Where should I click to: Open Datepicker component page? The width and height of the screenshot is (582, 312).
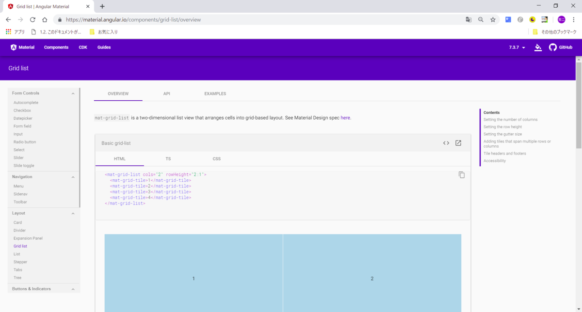[x=23, y=118]
